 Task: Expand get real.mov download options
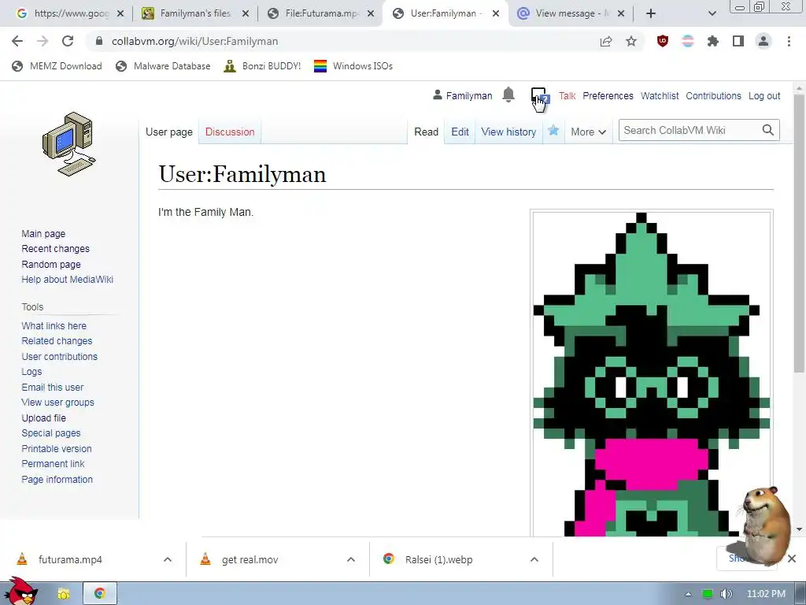[351, 559]
